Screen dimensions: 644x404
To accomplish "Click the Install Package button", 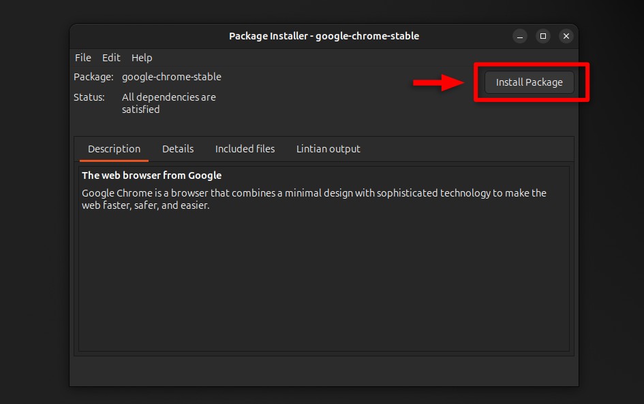I will [x=529, y=82].
